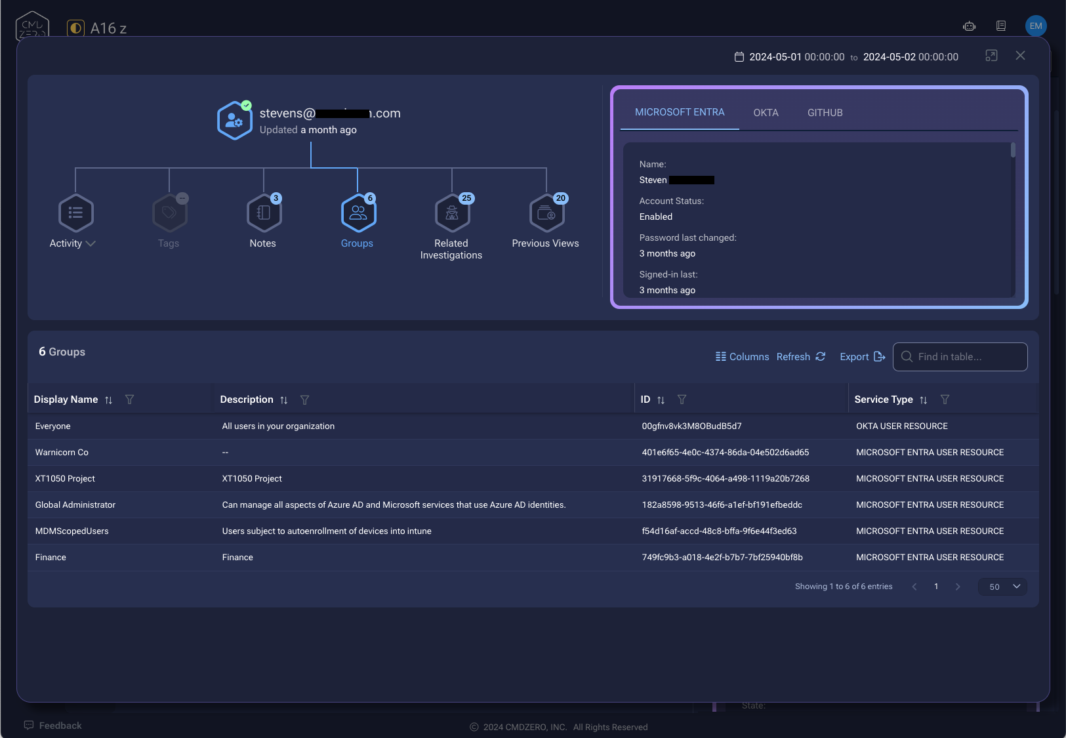Filter the Service Type column
The width and height of the screenshot is (1066, 738).
tap(945, 400)
